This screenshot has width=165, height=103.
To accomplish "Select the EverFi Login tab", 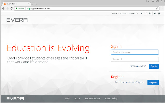I will pos(16,4).
